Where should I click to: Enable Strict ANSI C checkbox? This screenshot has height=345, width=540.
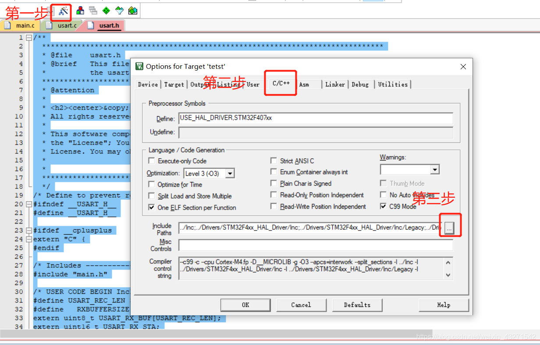274,161
